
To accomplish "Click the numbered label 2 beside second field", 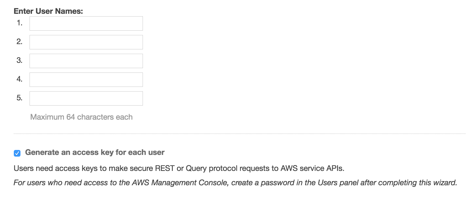I will tap(19, 42).
